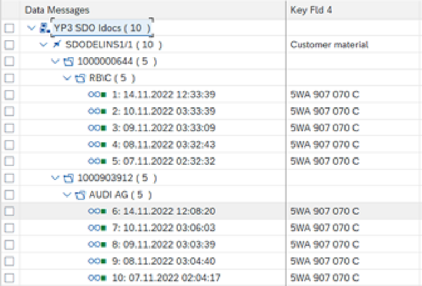The image size is (422, 286).
Task: Click the SDODELINS1/1 message type icon
Action: point(57,44)
